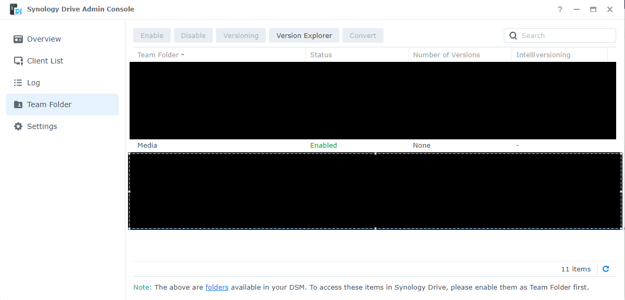The width and height of the screenshot is (625, 300).
Task: Click the magnifier icon in the search box
Action: 513,35
